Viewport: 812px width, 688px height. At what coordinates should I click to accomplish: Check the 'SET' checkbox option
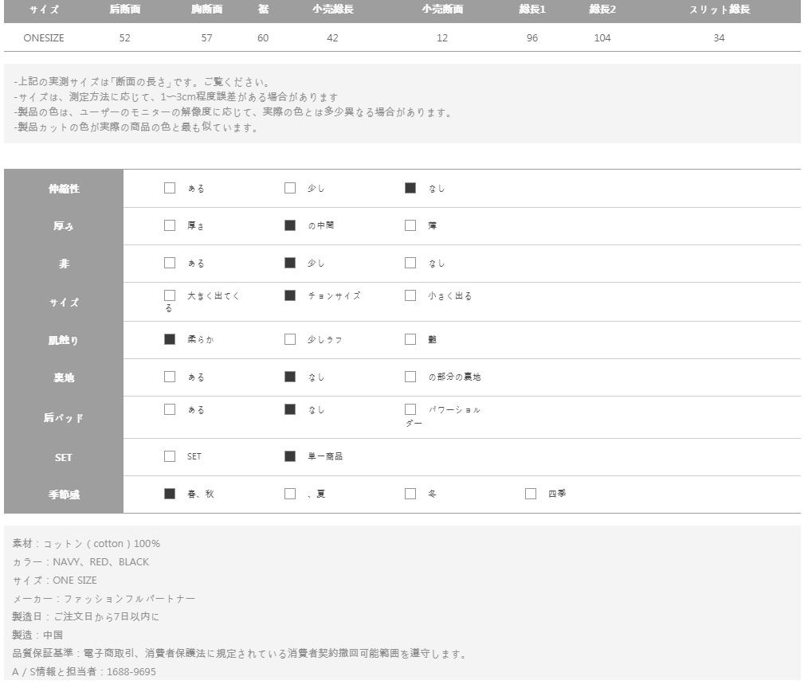(170, 456)
